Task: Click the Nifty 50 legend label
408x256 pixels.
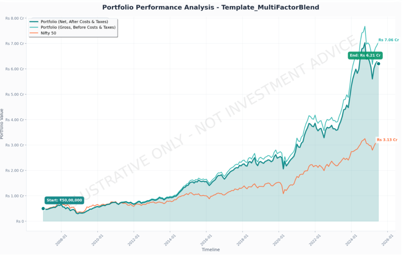Action: 48,33
